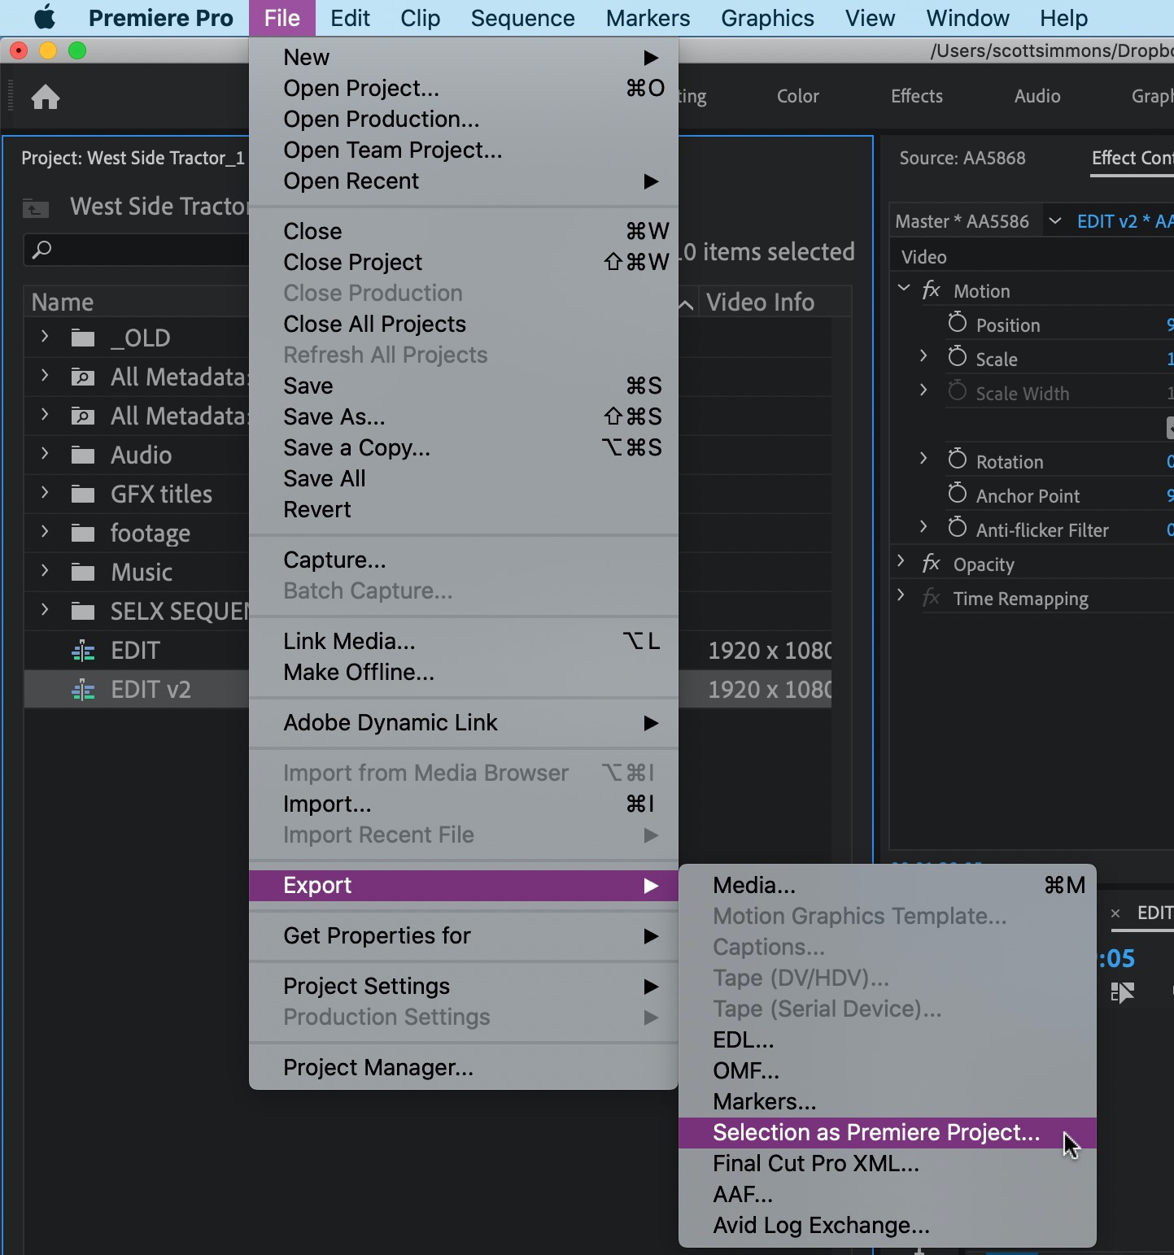Click the Video Info column header

(760, 303)
